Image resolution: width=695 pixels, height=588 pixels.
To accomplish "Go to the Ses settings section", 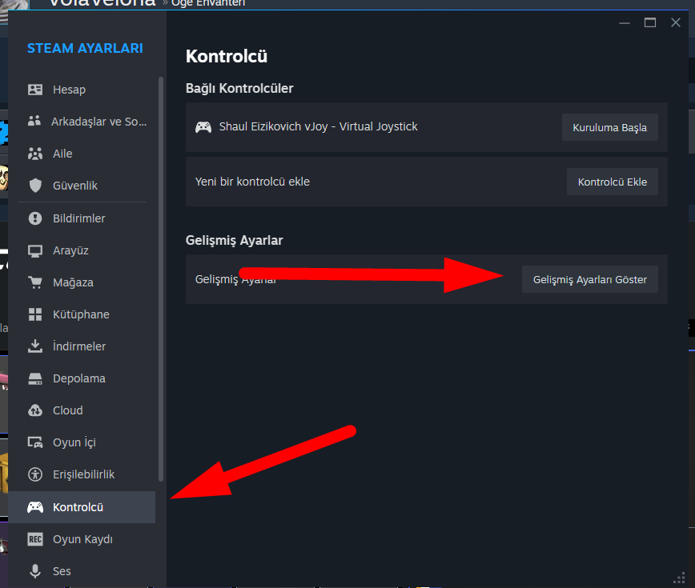I will click(82, 571).
